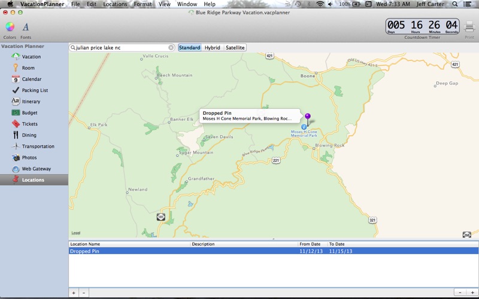This screenshot has height=299, width=479.
Task: Sort by Location Name column header
Action: tap(129, 244)
